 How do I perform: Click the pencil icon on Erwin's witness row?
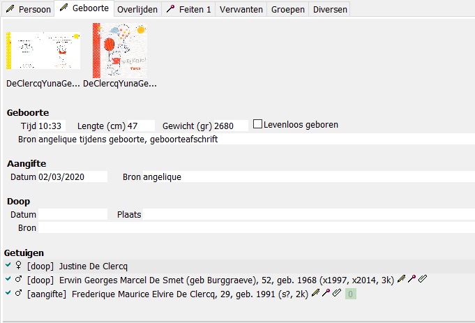point(401,280)
